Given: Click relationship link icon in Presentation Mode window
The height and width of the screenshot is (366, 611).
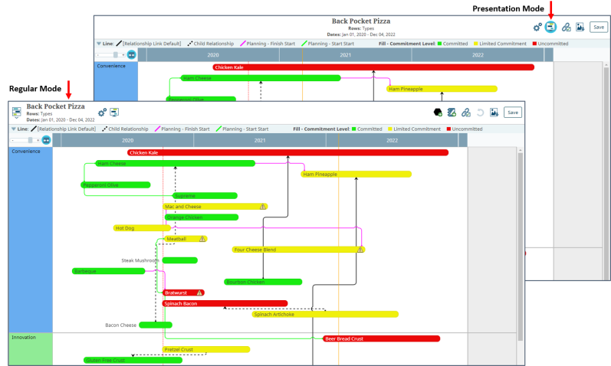Looking at the screenshot, I should click(567, 28).
